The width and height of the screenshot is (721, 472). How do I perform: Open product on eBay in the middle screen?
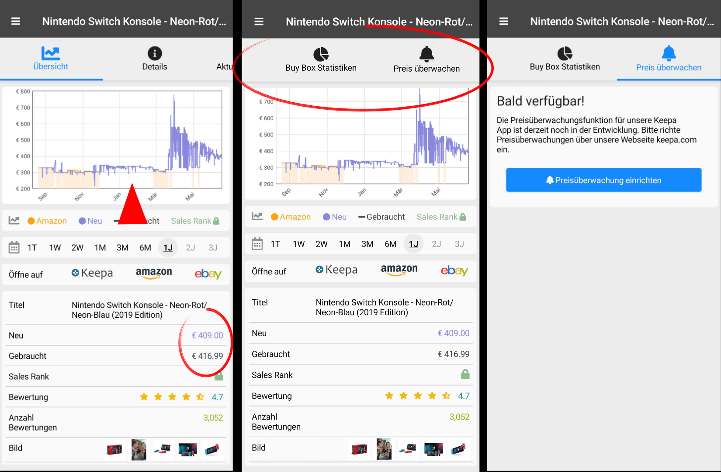click(x=454, y=271)
